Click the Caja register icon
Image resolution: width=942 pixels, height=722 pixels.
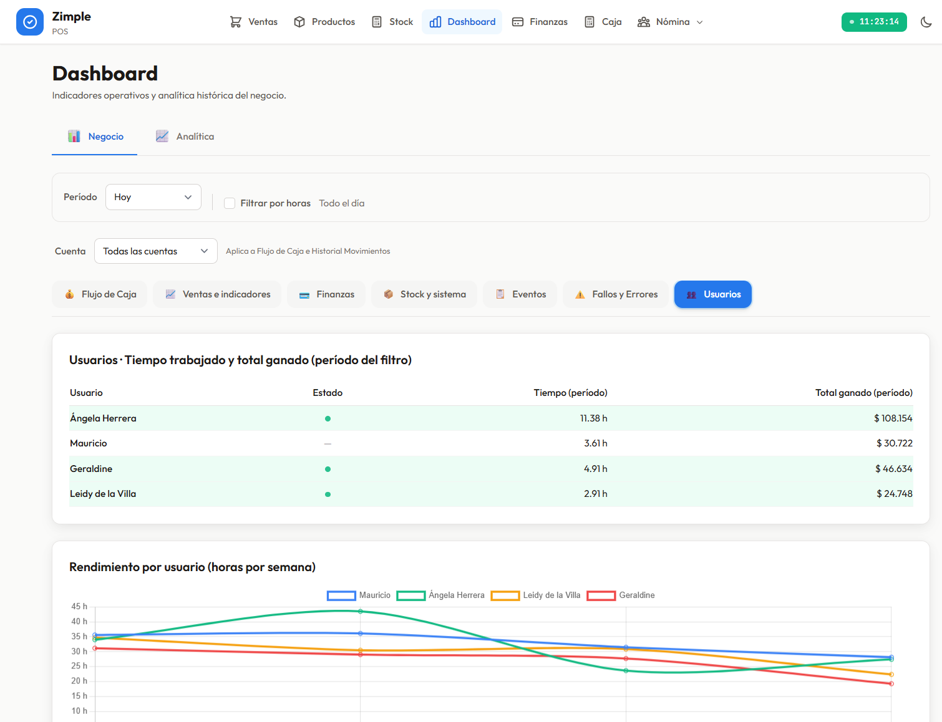[x=590, y=22]
